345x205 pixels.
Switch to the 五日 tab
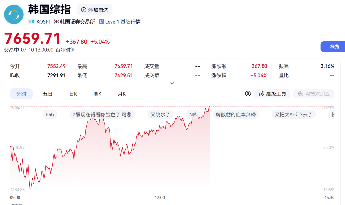(x=48, y=94)
